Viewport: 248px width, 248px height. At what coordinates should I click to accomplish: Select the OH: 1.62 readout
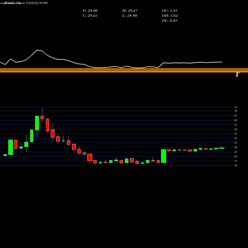pos(170,16)
